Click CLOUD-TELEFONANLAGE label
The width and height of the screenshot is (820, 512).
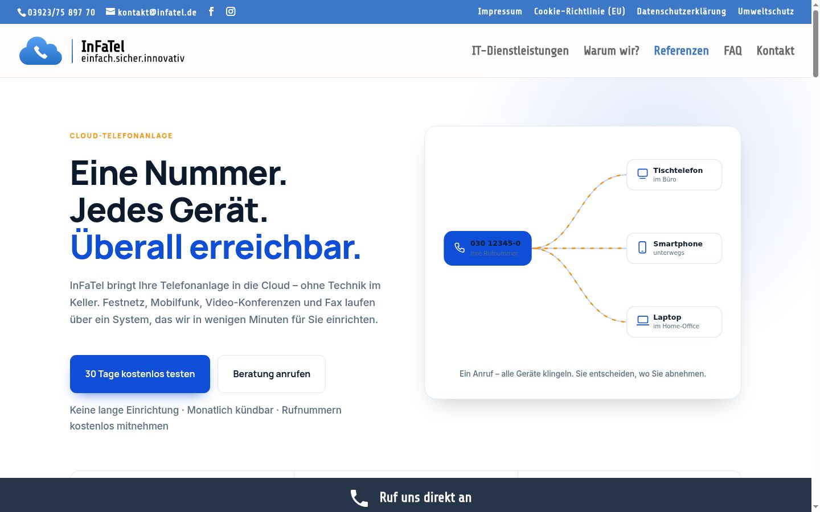[121, 136]
